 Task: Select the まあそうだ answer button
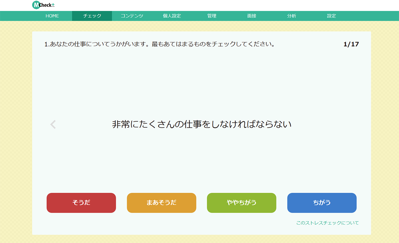(x=161, y=203)
